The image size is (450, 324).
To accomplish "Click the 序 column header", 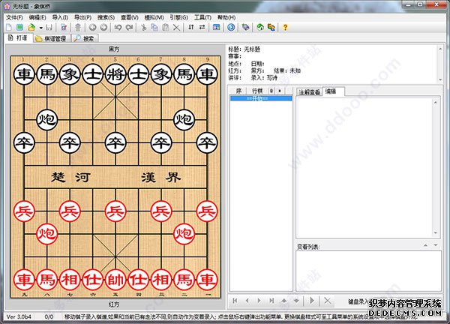I will pyautogui.click(x=238, y=91).
